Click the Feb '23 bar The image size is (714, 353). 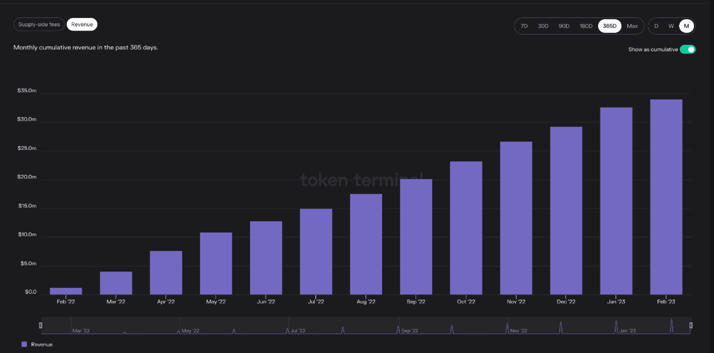[x=666, y=197]
